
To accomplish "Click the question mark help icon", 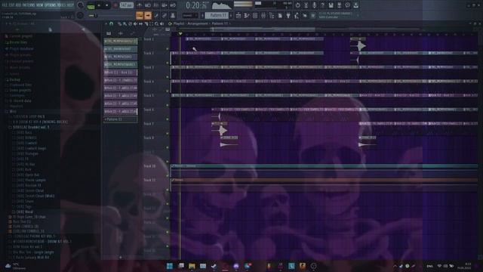I will (x=322, y=5).
